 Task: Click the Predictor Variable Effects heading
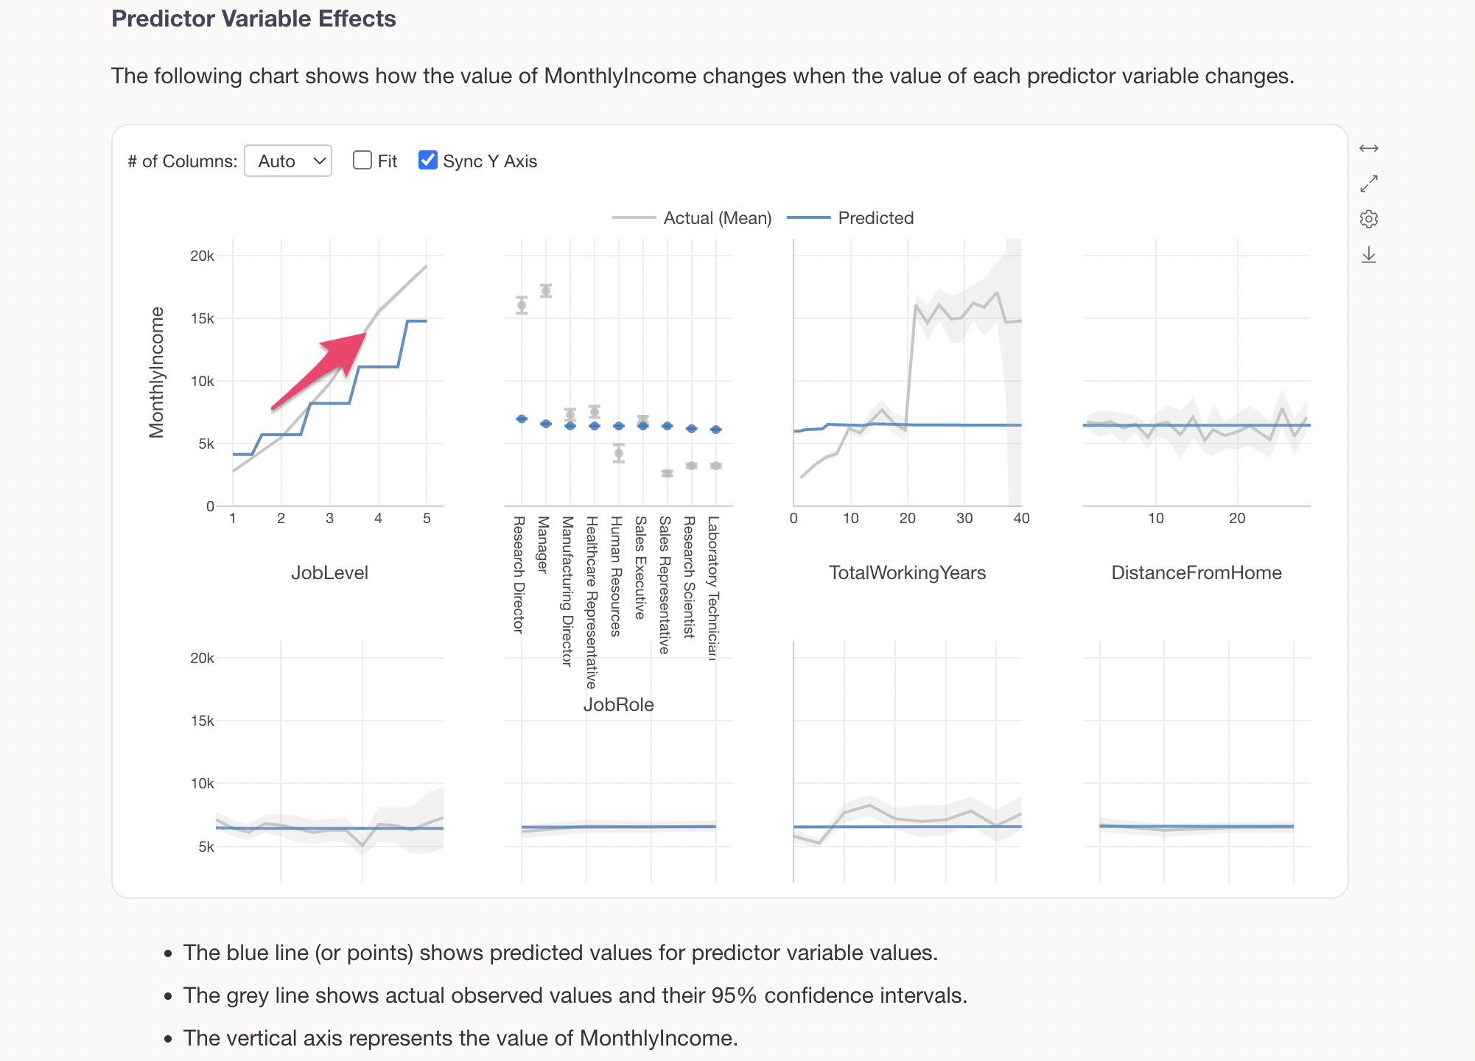pyautogui.click(x=253, y=18)
